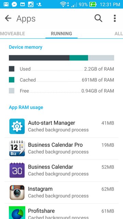123x219 pixels.
Task: Switch to the ALL tab
Action: point(119,34)
